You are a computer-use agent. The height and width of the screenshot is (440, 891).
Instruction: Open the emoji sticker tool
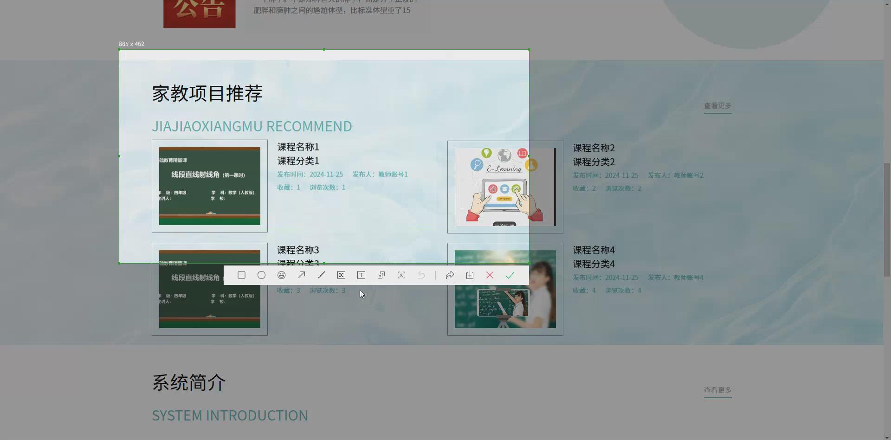[281, 275]
